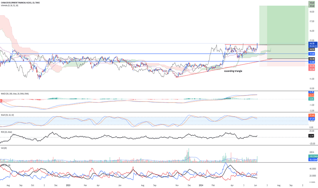Select the Ichimoku (9, 26, 52, 26) legend
This screenshot has height=188, width=318.
click(x=10, y=5)
